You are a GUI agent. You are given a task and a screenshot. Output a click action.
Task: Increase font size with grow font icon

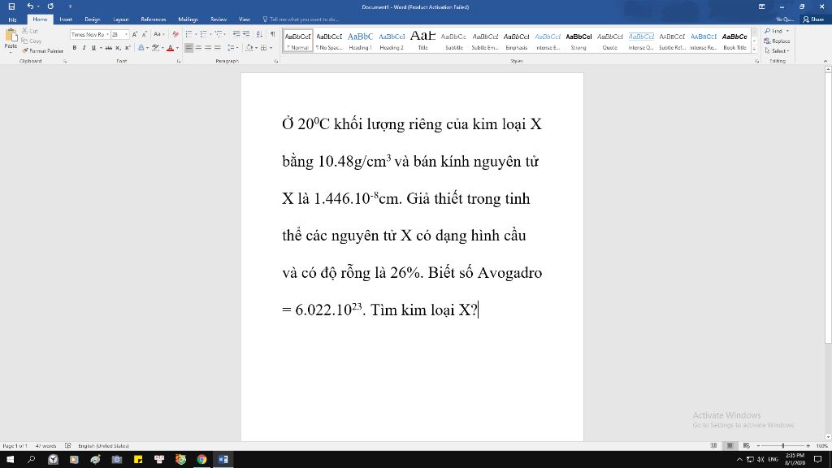[135, 34]
